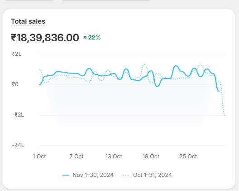
Task: Click the ₹18,39,836.00 total amount
Action: tap(45, 38)
